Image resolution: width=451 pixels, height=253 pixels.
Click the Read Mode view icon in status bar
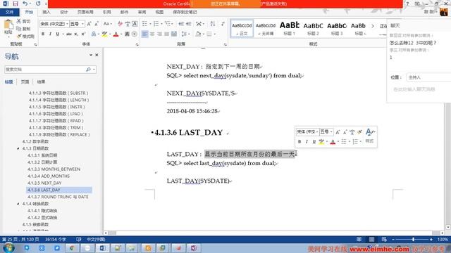tap(359, 239)
